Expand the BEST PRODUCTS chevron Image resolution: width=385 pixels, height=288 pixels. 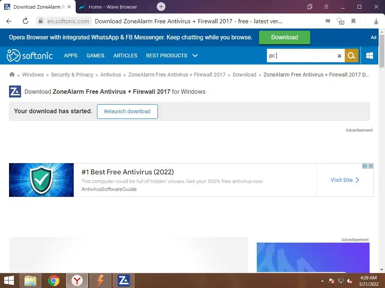pos(195,55)
